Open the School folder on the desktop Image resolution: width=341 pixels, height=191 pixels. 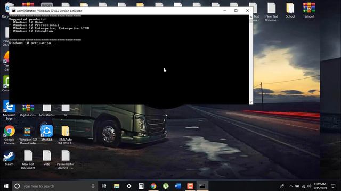pos(290,11)
